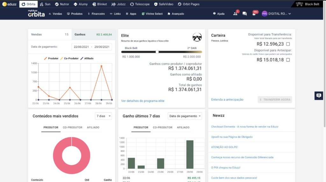Select Co-Produtor tab in Ganho últimos 7 dias
The width and height of the screenshot is (326, 182).
[163, 127]
